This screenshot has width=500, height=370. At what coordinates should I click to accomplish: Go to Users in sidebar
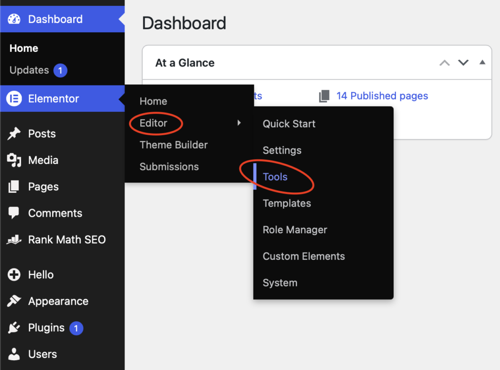click(x=42, y=354)
